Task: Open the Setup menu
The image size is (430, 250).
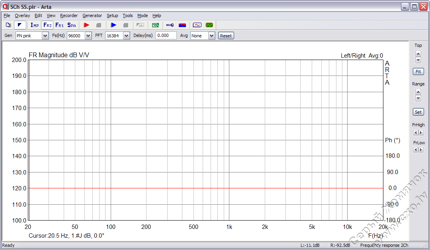Action: click(x=112, y=16)
